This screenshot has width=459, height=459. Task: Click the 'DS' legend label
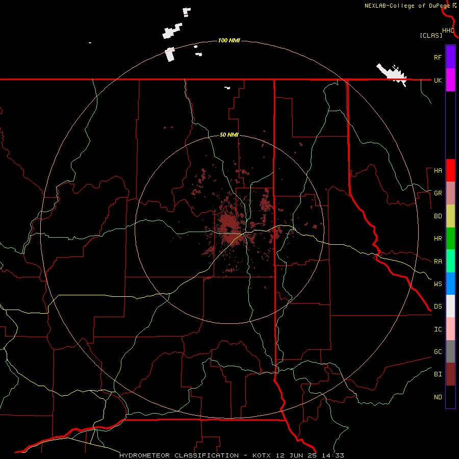tap(438, 306)
